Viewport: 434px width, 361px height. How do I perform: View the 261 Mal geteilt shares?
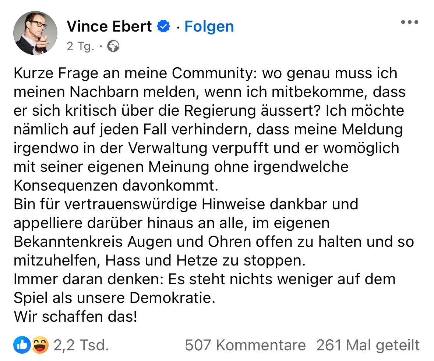click(x=368, y=345)
